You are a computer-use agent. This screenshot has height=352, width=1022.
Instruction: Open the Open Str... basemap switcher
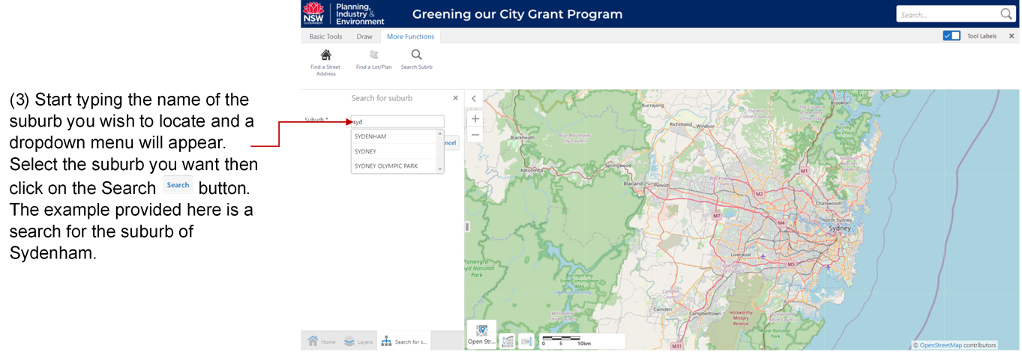click(481, 335)
